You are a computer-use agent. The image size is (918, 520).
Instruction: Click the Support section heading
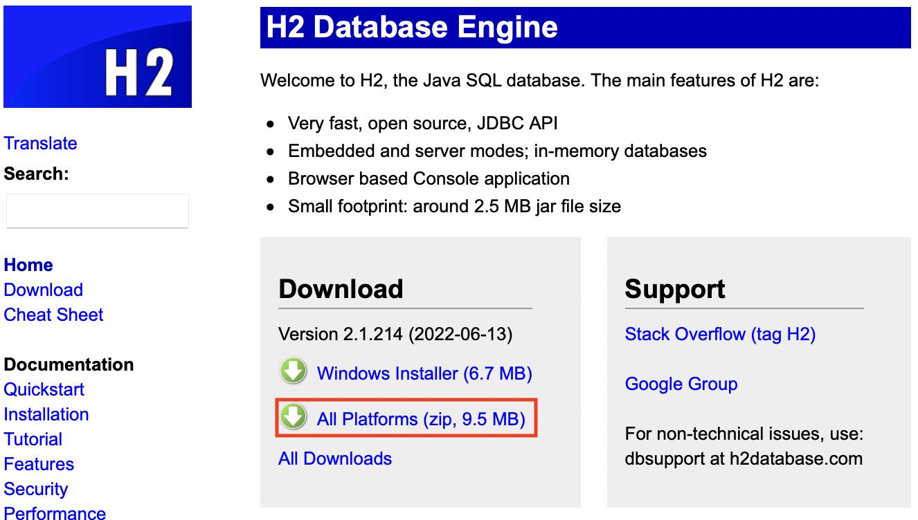[x=675, y=289]
